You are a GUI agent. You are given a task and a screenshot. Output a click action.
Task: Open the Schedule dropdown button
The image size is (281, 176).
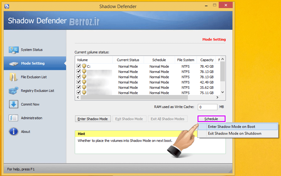[x=211, y=119]
